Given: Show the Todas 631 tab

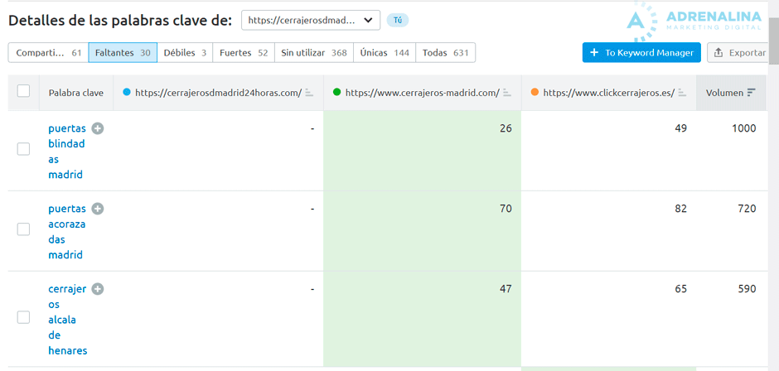Looking at the screenshot, I should pos(446,53).
